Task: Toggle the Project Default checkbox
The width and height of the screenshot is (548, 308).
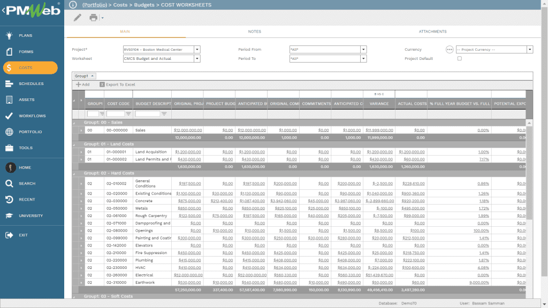Action: pyautogui.click(x=460, y=59)
